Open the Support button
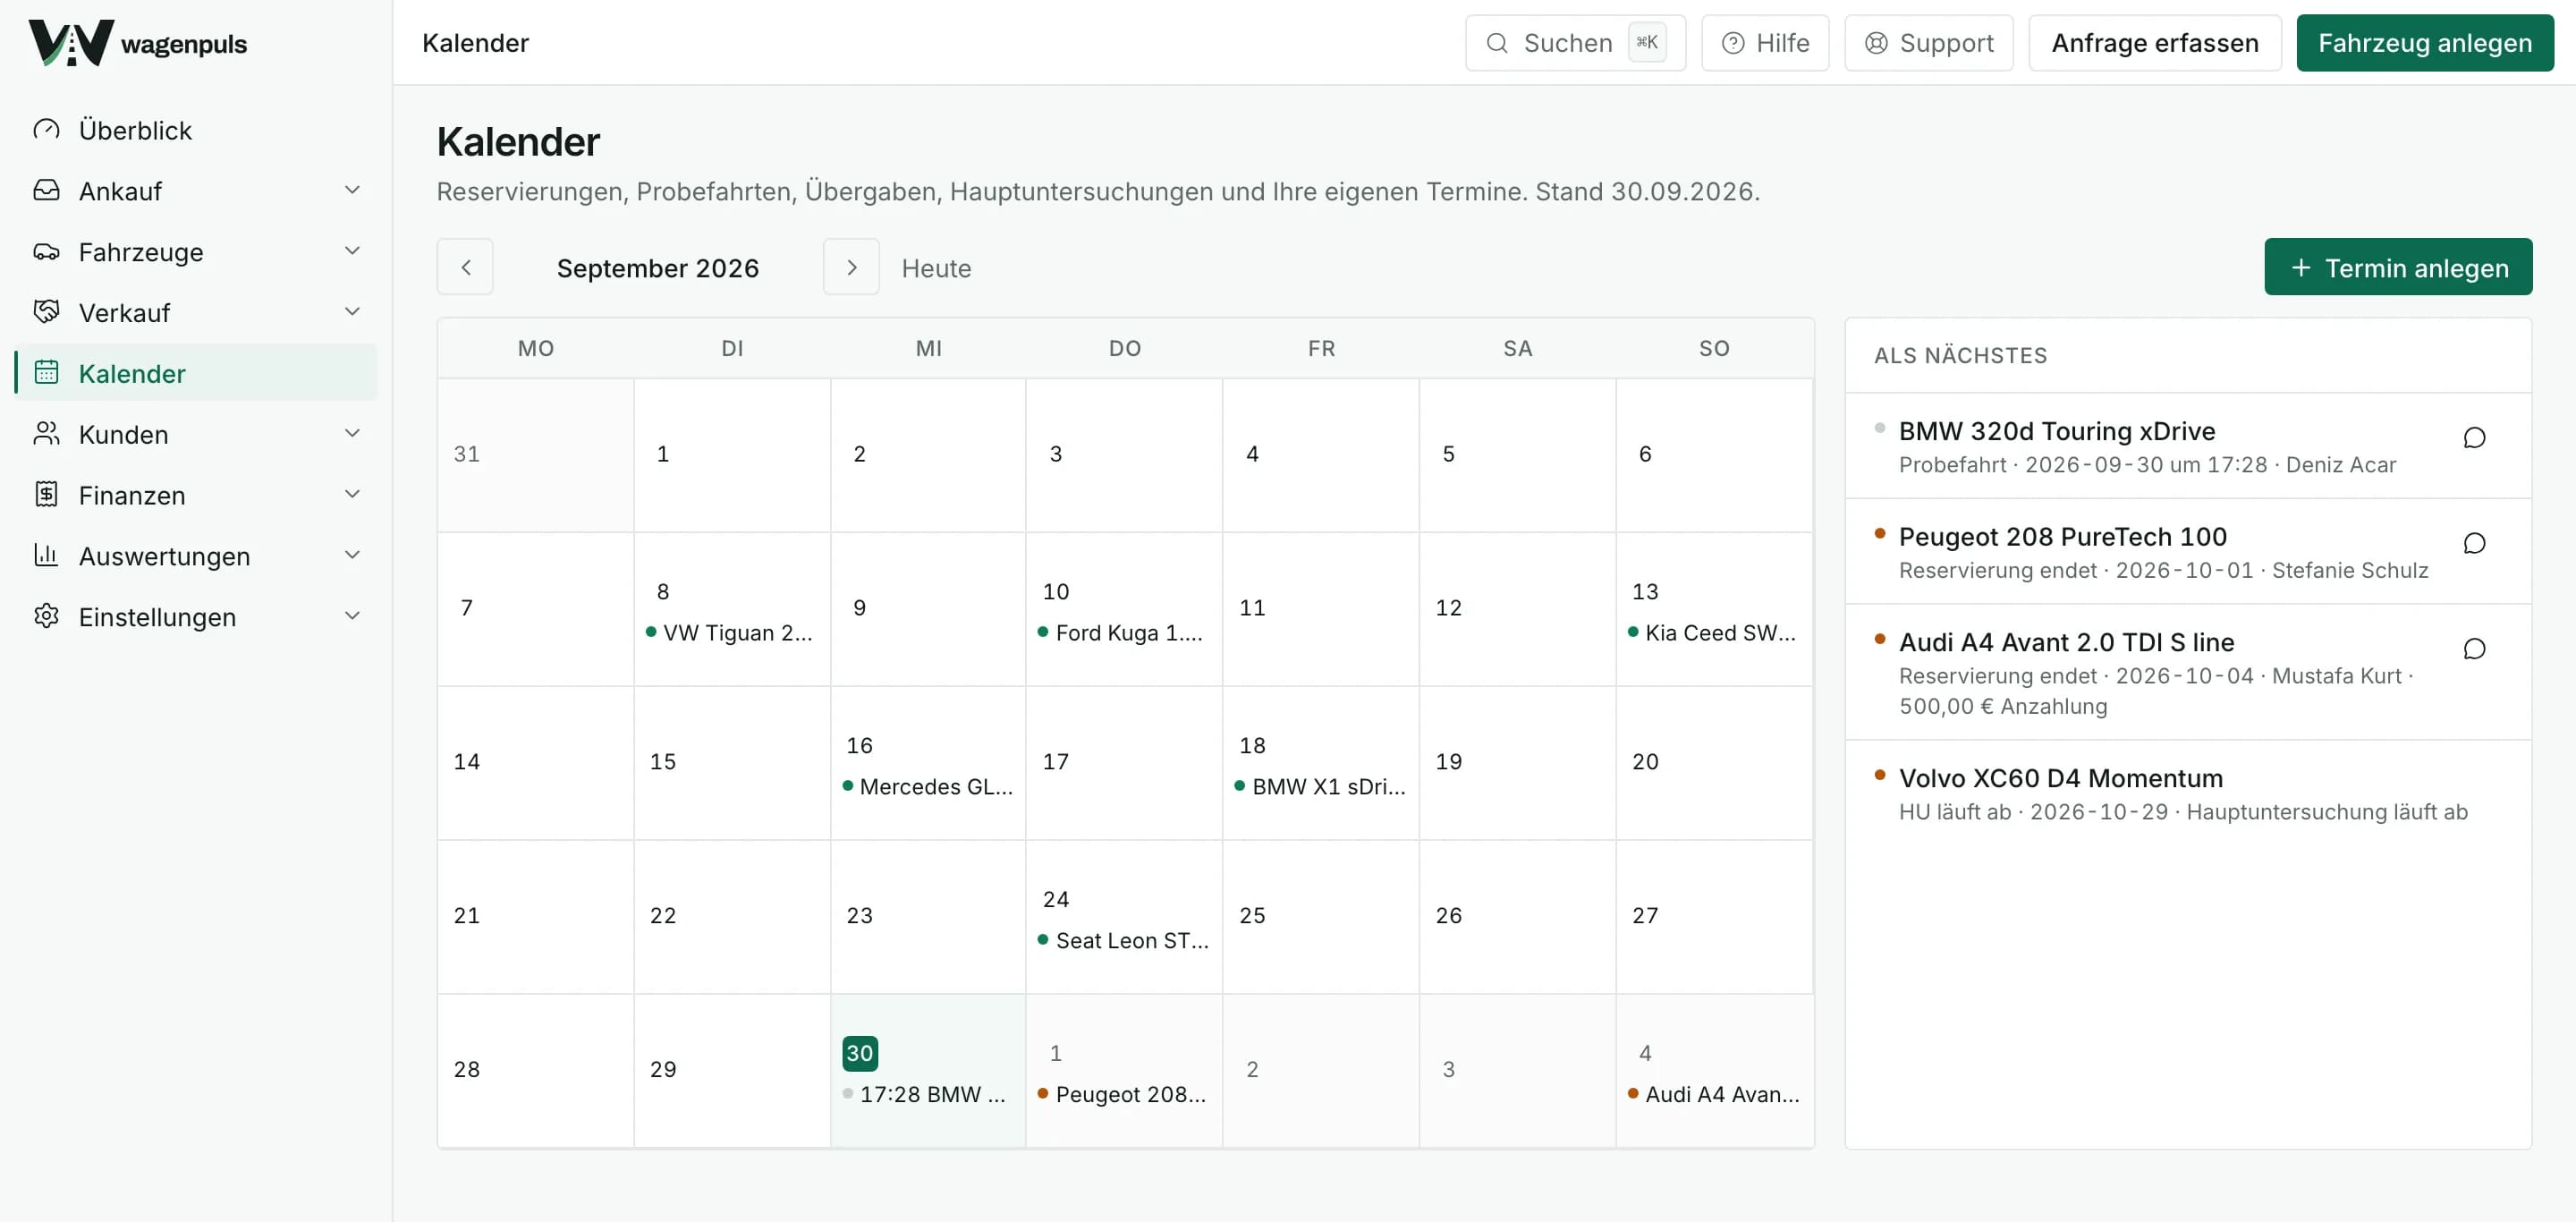This screenshot has width=2576, height=1222. click(1928, 43)
